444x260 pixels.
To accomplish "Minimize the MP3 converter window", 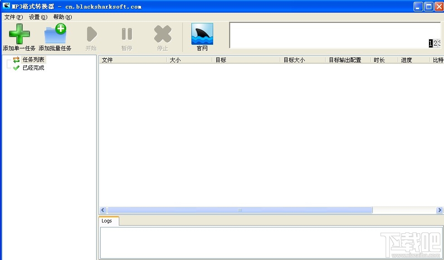I will coord(418,6).
